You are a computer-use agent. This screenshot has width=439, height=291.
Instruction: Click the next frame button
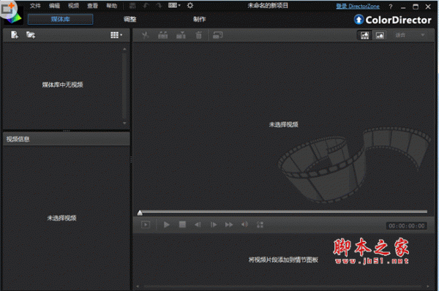coord(214,224)
